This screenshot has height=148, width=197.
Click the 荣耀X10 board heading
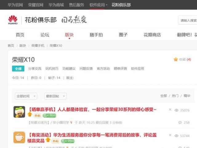[x=23, y=59]
